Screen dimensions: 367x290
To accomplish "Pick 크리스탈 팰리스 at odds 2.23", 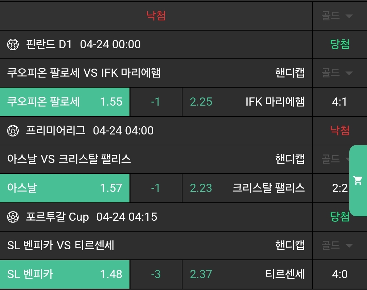I will coord(247,188).
